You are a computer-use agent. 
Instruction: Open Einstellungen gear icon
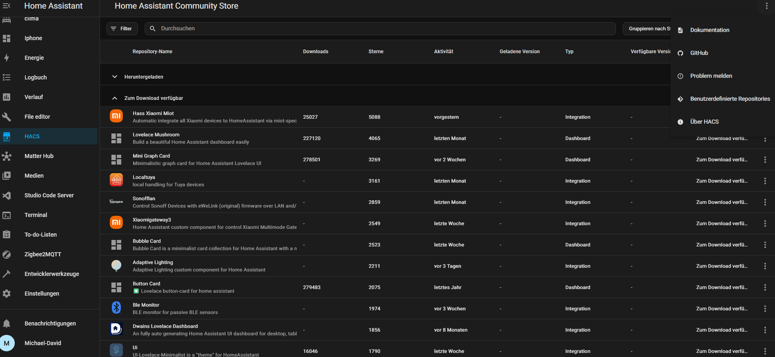(7, 294)
